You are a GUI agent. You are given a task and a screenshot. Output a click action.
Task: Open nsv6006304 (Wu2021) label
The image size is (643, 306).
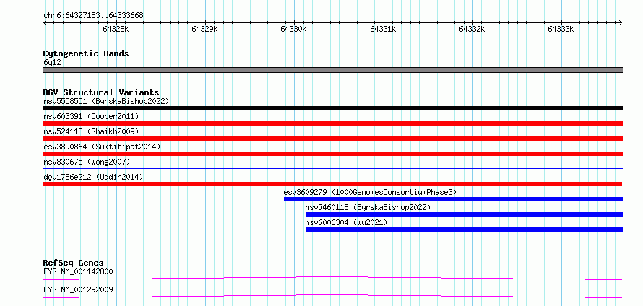pos(346,222)
